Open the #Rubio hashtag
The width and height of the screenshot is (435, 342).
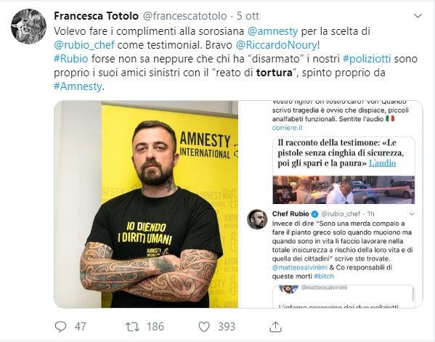click(x=71, y=59)
